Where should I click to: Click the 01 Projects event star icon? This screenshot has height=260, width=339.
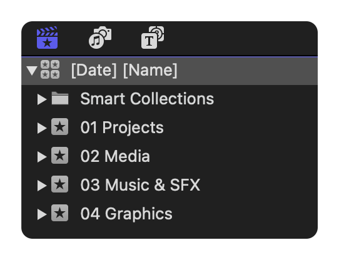coord(59,127)
